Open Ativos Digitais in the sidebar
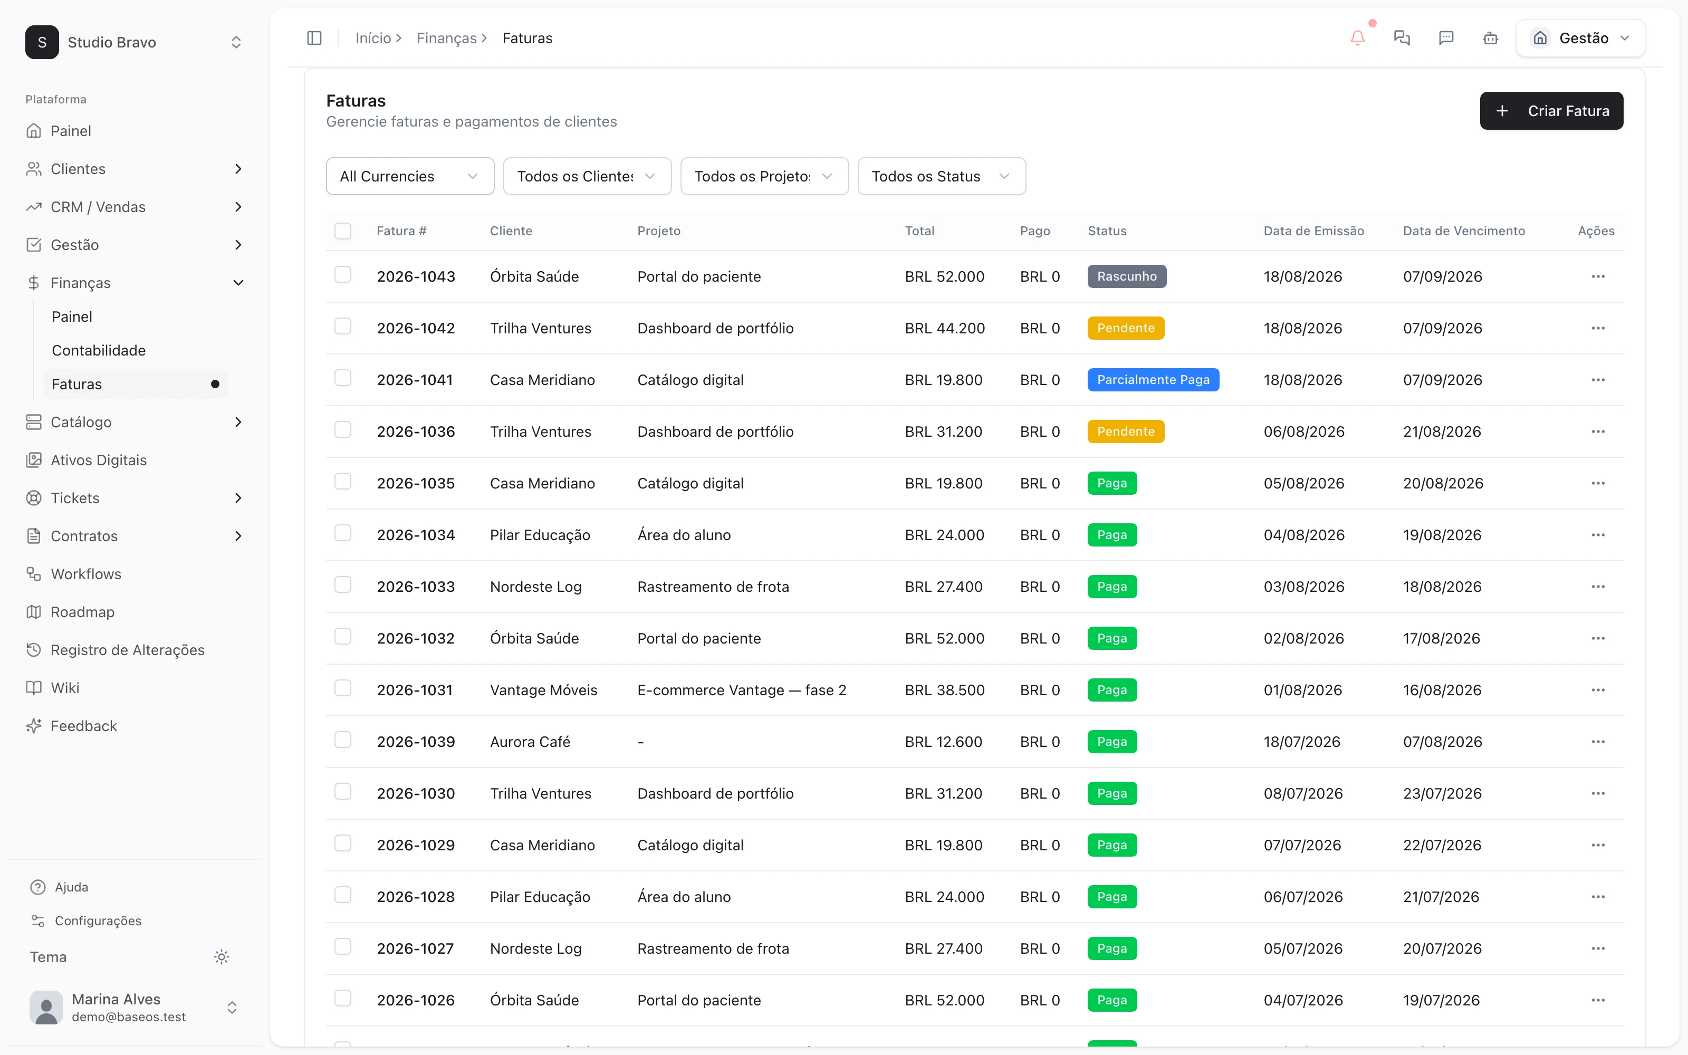This screenshot has width=1688, height=1055. click(x=135, y=460)
